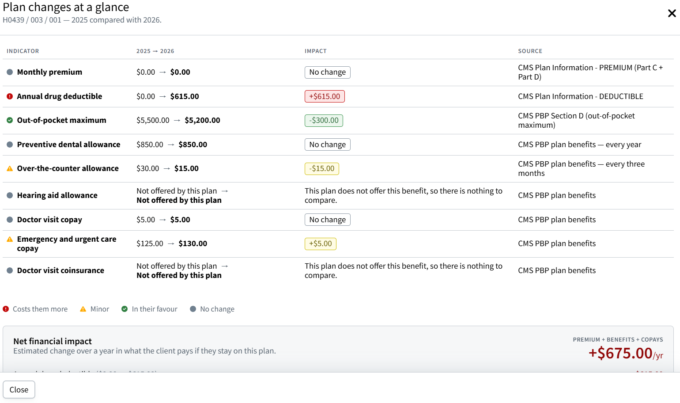Viewport: 680px width, 403px height.
Task: Click the 'Doctor visit coinsurance' indicator label
Action: (x=61, y=270)
